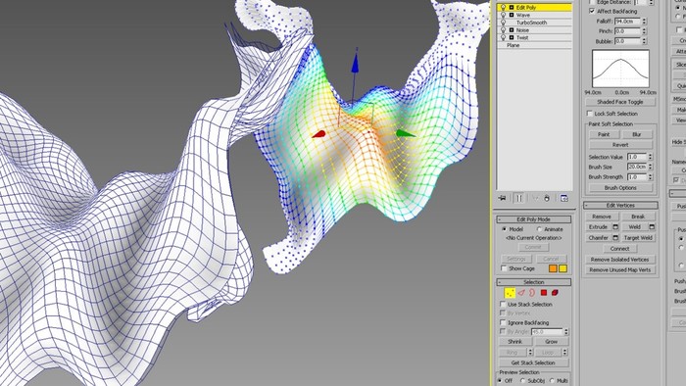Enable Show Cage checkbox
686x386 pixels.
(x=504, y=268)
